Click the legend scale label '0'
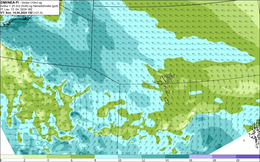 [x=1, y=160]
